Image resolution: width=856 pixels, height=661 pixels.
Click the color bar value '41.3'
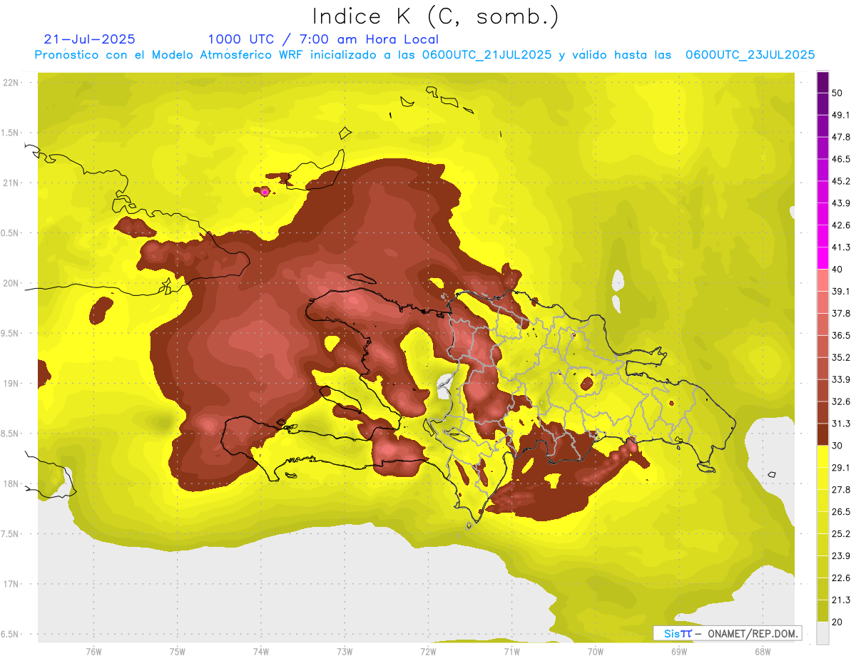(x=841, y=247)
